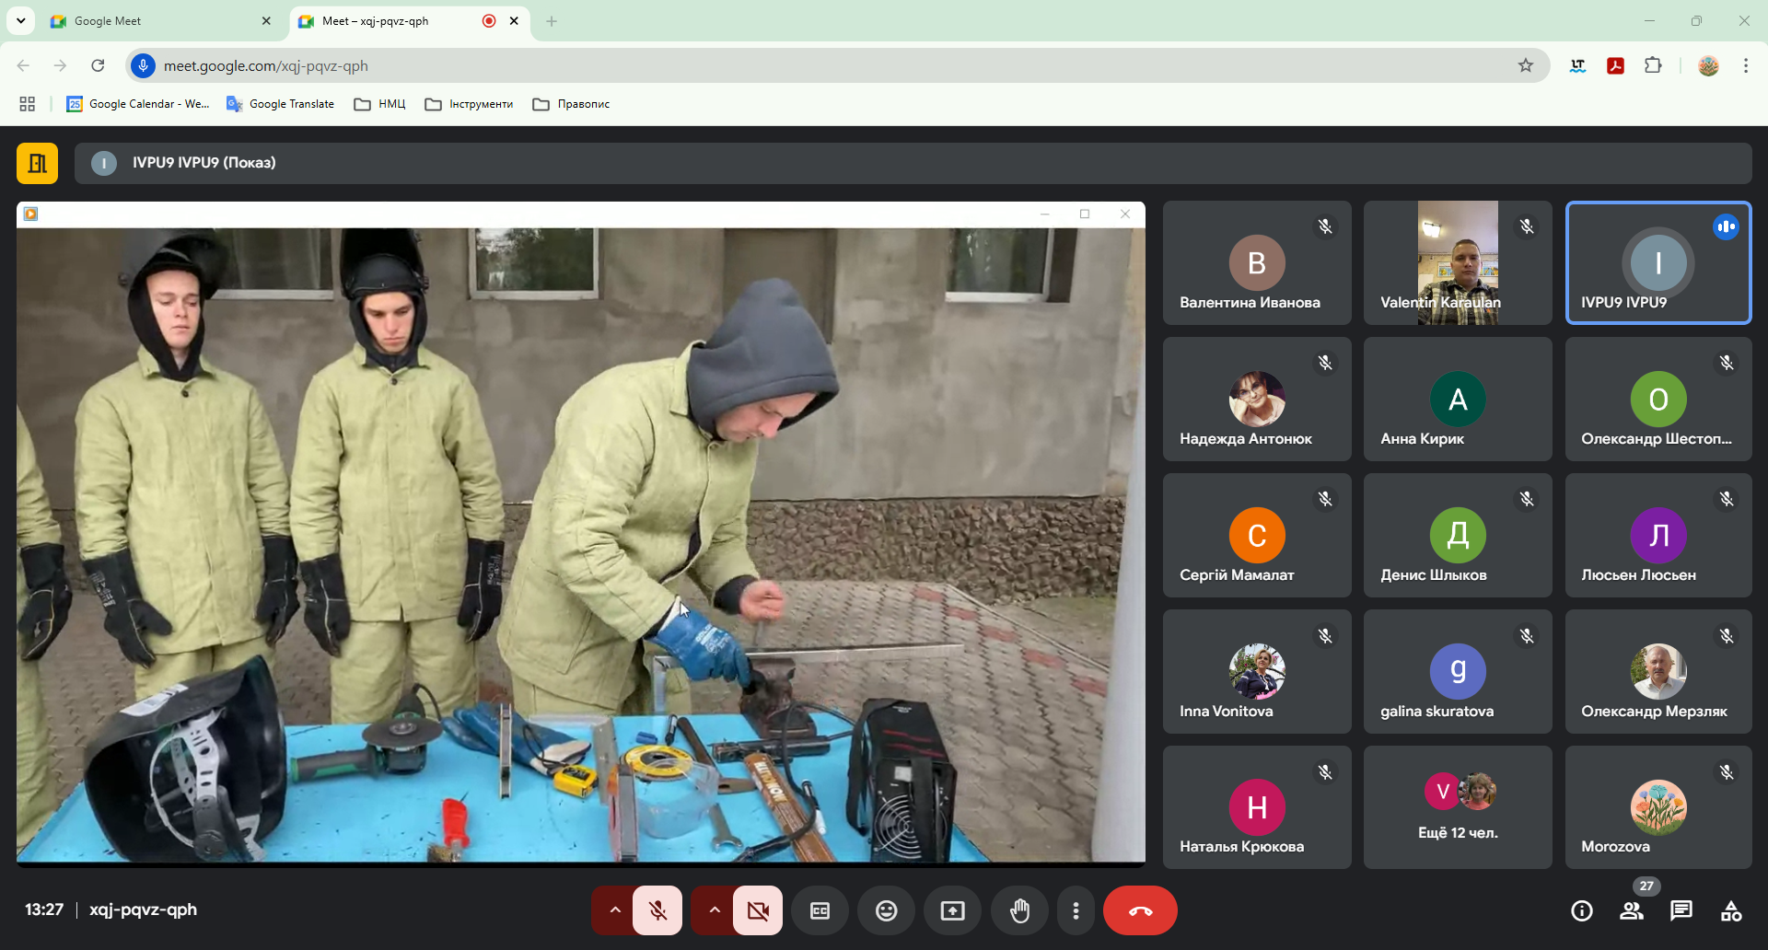The image size is (1768, 950).
Task: Select Valentin Karaulan's video tile
Action: tap(1458, 262)
